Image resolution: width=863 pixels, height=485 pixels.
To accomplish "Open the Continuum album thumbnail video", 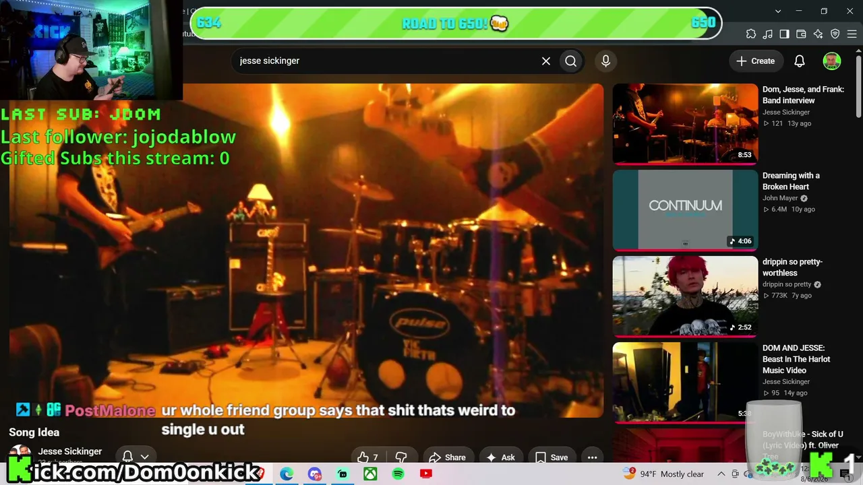I will click(x=685, y=210).
